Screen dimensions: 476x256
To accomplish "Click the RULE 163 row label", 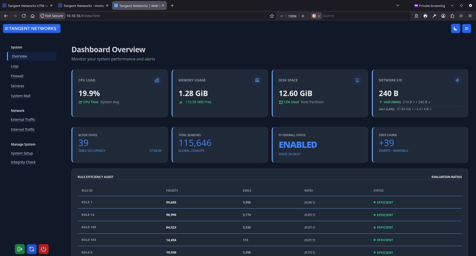I will [x=89, y=240].
